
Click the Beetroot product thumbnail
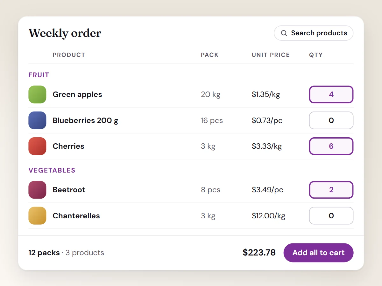point(37,190)
